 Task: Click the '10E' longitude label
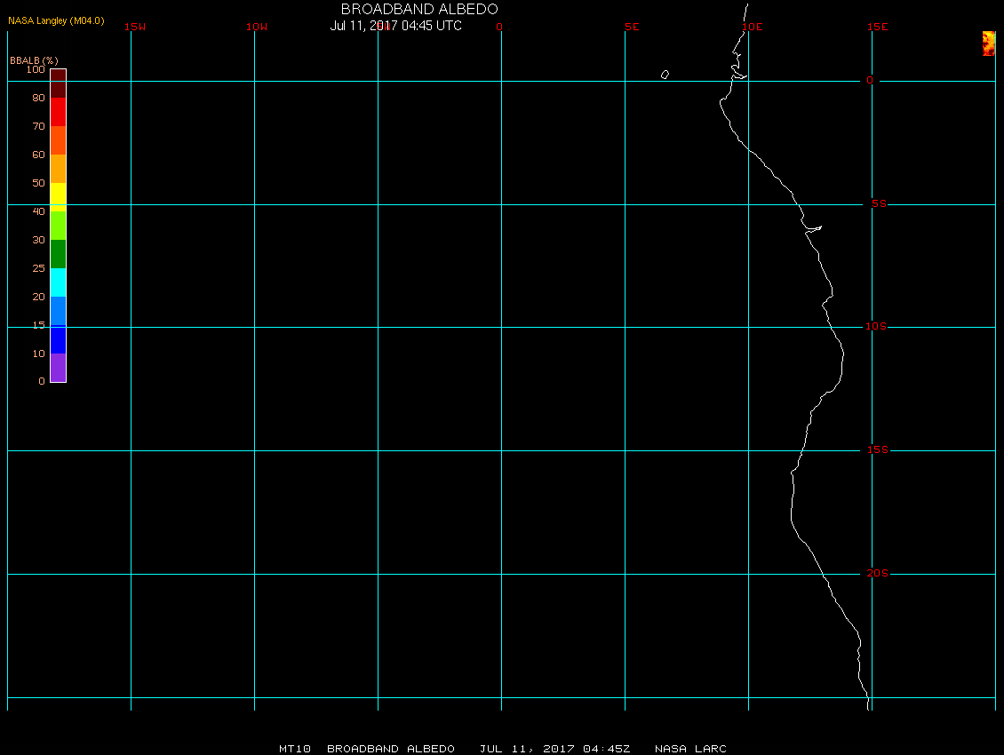click(753, 27)
